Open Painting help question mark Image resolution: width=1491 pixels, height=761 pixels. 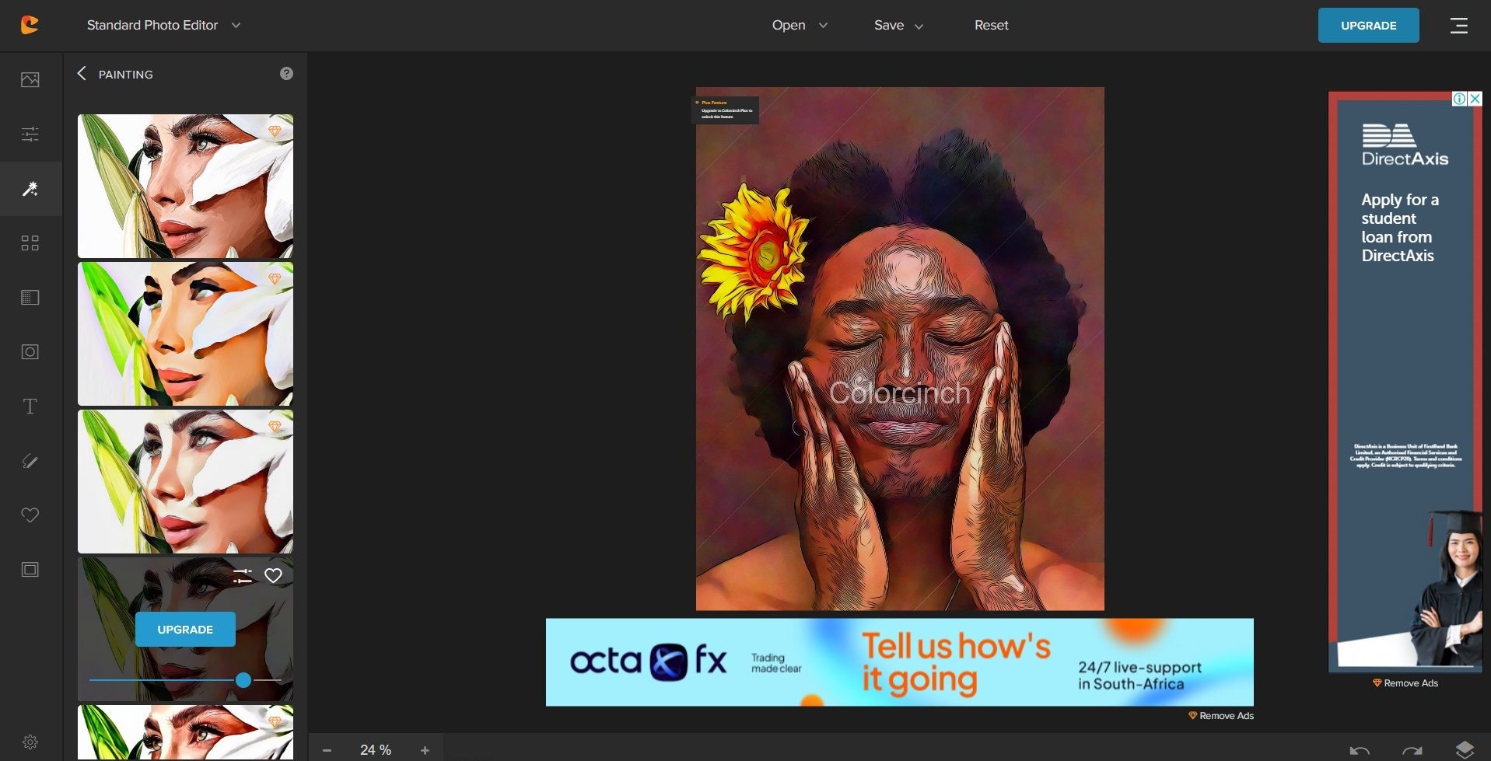(286, 73)
